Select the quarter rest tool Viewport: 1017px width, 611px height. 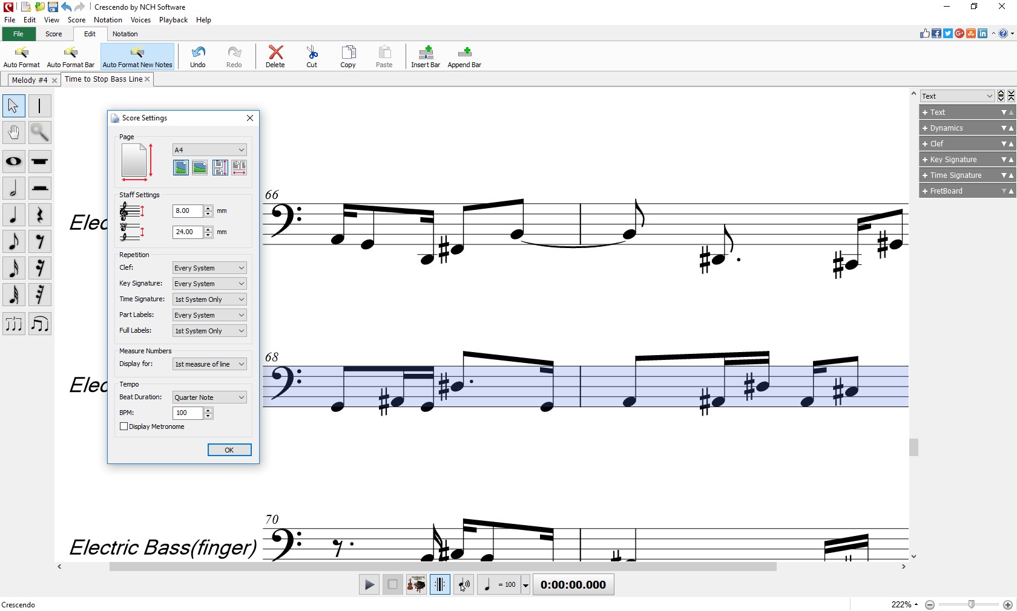click(40, 215)
